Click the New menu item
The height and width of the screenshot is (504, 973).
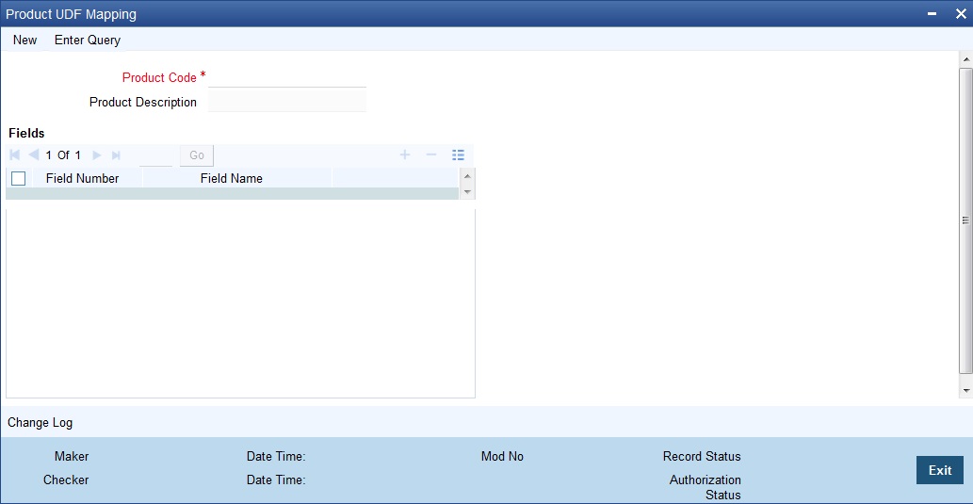pyautogui.click(x=24, y=40)
